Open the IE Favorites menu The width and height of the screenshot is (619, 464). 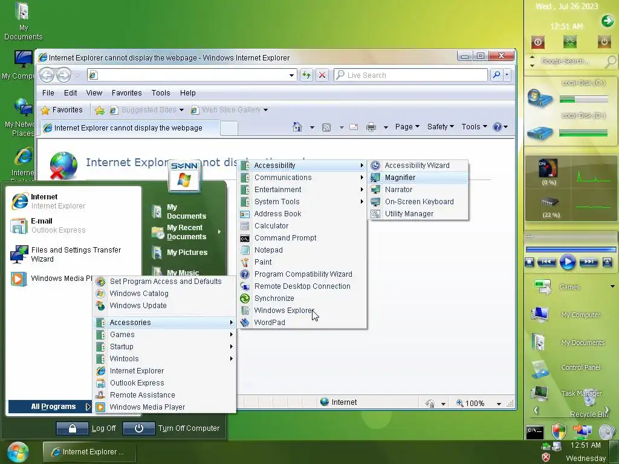(x=126, y=93)
